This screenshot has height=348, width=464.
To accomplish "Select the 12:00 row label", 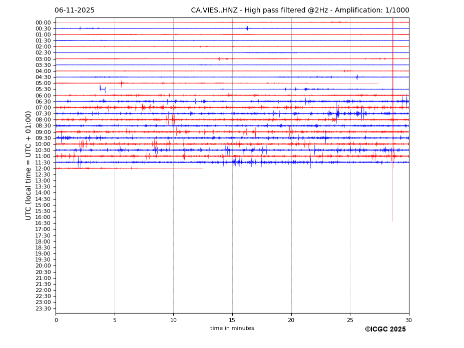I will (43, 168).
